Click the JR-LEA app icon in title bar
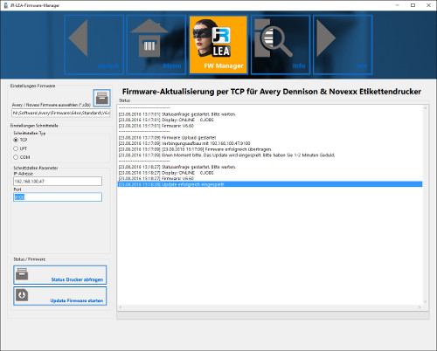Screen dimensions: 437x351 pos(5,5)
